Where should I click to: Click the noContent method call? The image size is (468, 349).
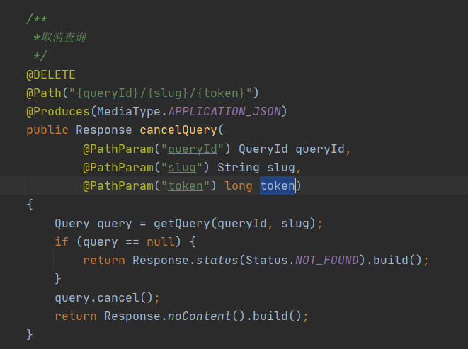[x=200, y=316]
